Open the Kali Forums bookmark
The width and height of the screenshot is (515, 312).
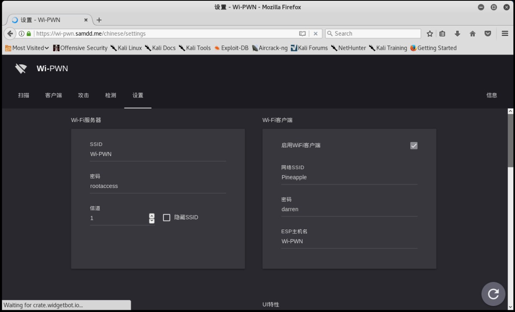[x=309, y=48]
